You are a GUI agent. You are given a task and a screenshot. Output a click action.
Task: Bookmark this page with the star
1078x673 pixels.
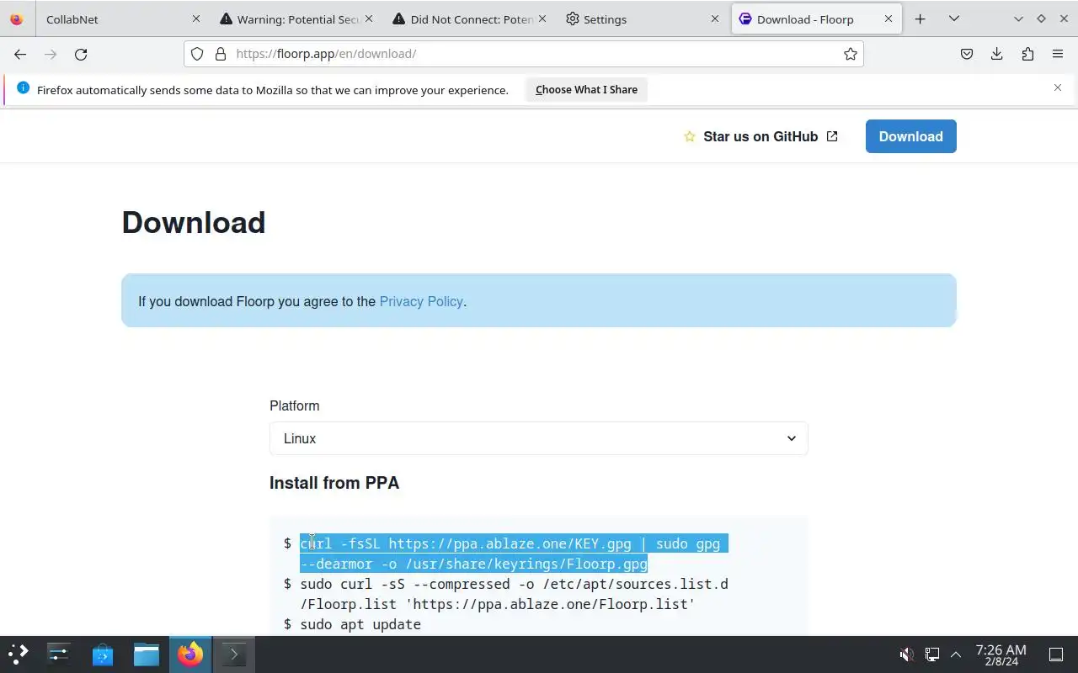point(851,54)
